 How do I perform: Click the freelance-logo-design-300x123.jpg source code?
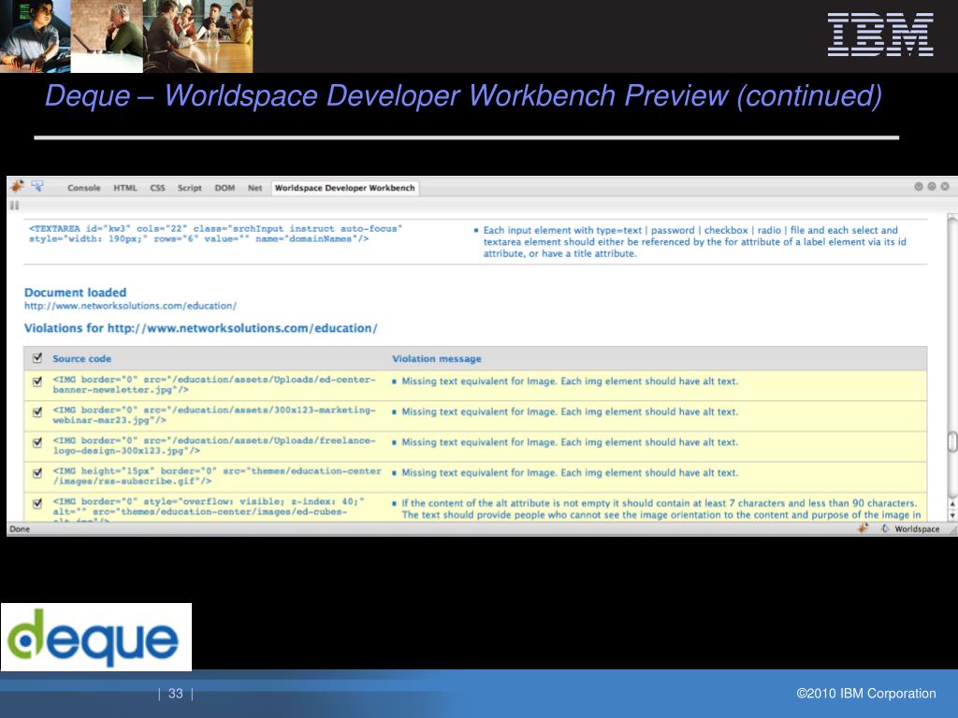click(x=214, y=446)
